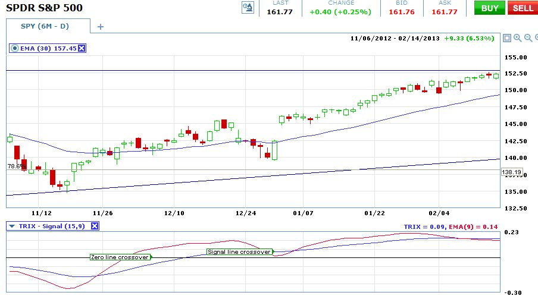This screenshot has width=538, height=302.
Task: Click the ASK price 161.77
Action: (x=445, y=12)
